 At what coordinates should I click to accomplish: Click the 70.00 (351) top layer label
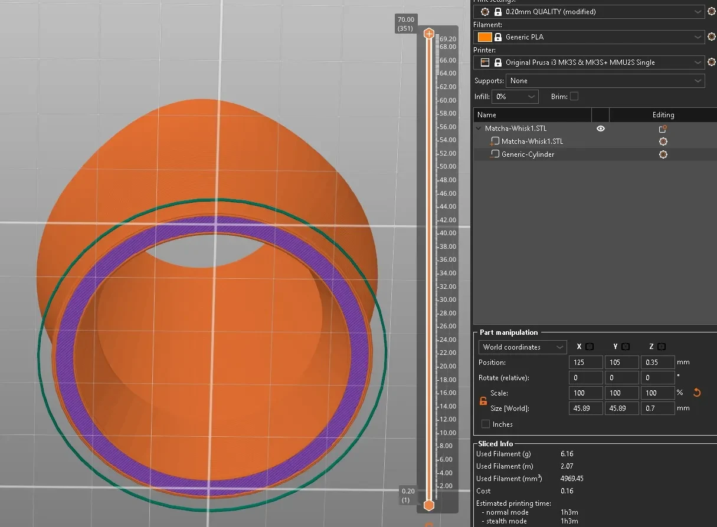click(406, 24)
